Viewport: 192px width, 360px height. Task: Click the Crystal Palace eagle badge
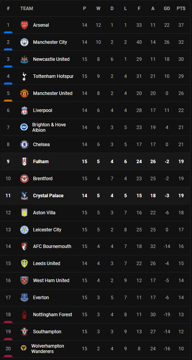coord(24,196)
